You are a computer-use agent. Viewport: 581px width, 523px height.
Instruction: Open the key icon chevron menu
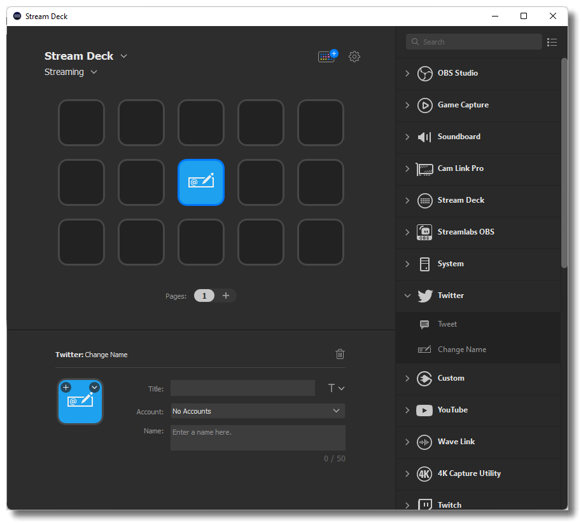point(94,388)
